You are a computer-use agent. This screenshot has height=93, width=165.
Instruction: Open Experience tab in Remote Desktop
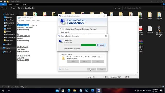[85, 29]
